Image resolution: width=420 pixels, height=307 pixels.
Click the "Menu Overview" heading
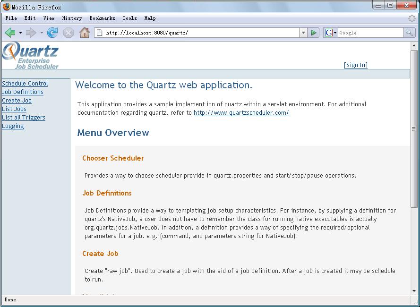click(x=113, y=133)
